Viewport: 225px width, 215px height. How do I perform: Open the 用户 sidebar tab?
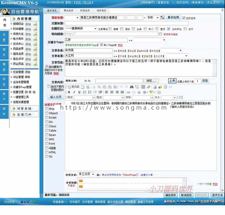[x=4, y=97]
